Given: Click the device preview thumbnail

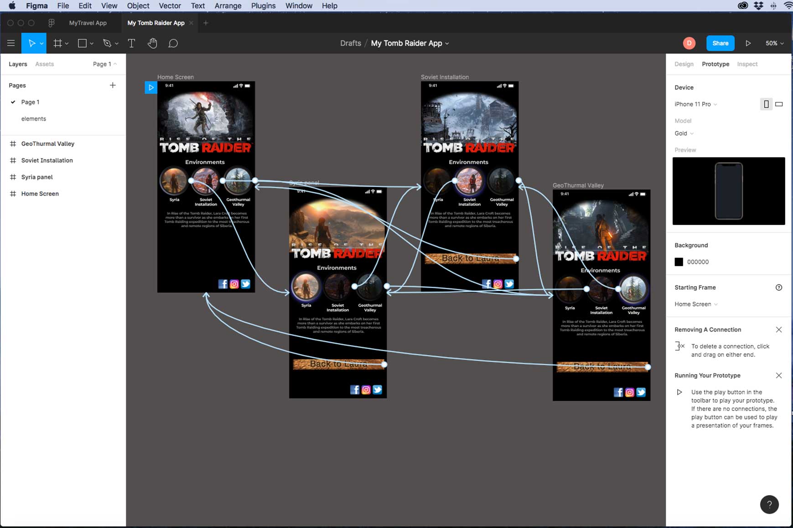Looking at the screenshot, I should pyautogui.click(x=729, y=191).
